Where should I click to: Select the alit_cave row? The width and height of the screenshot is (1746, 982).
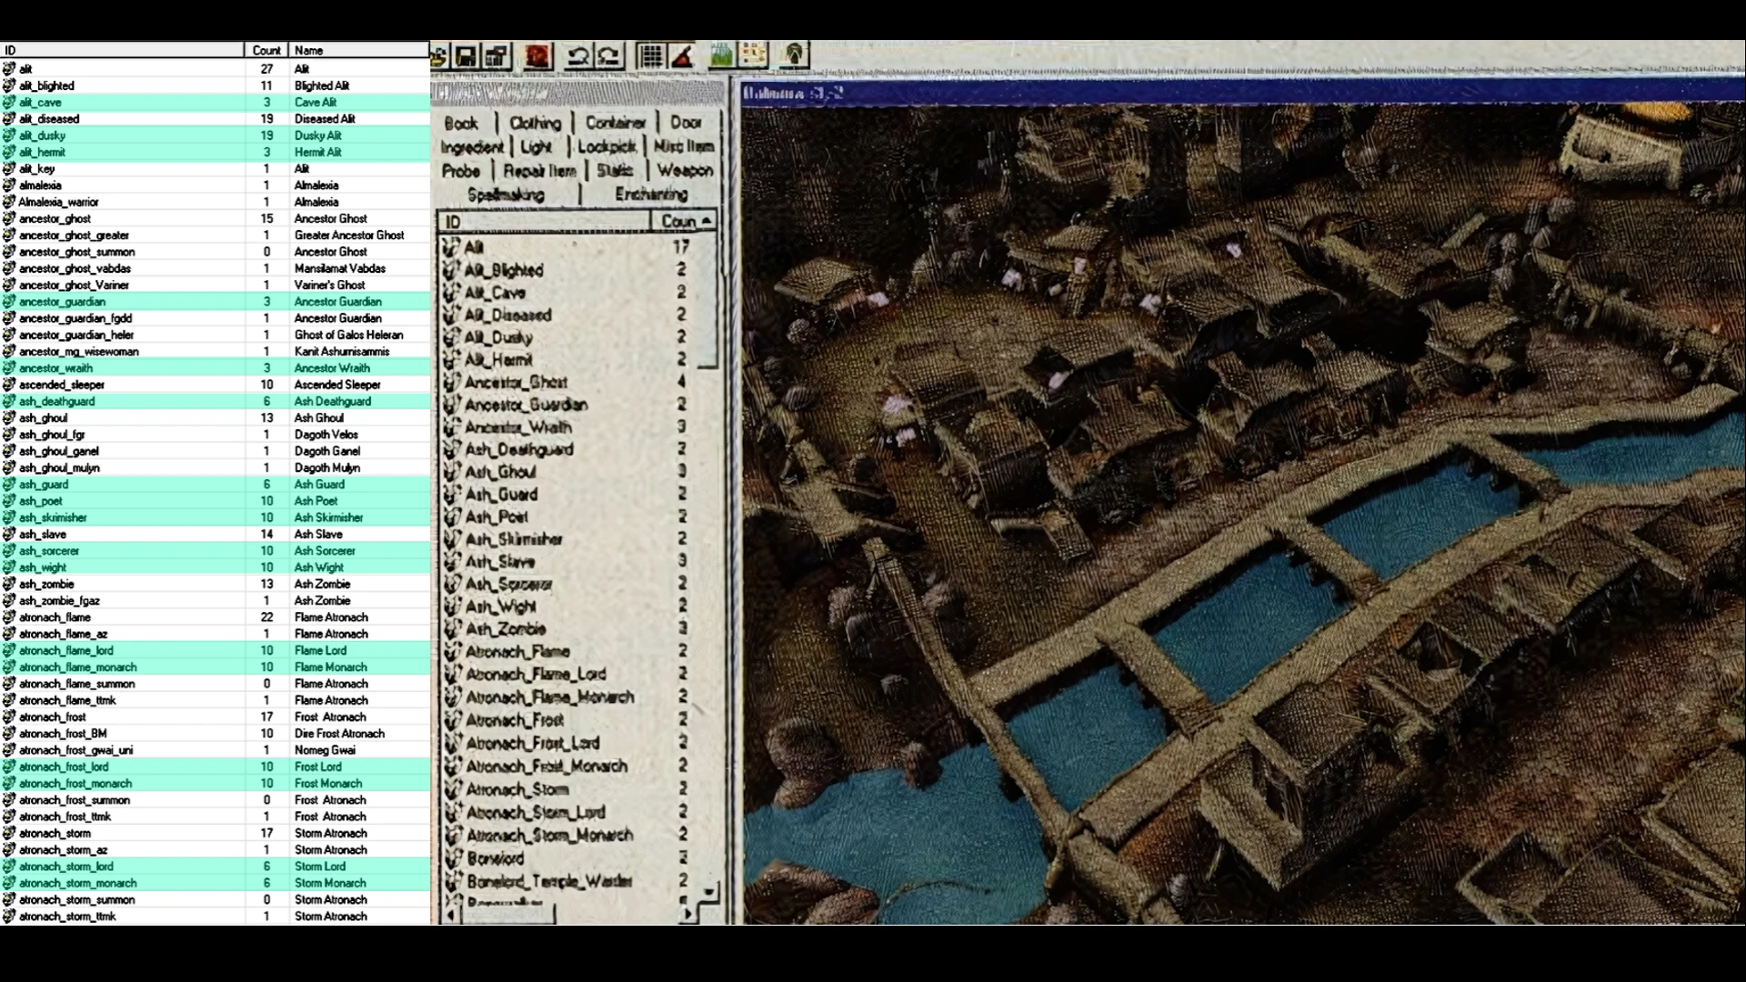215,103
